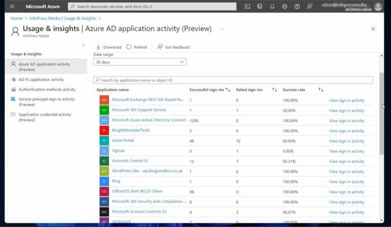This screenshot has height=227, width=391.
Task: Click the red BingWebmasterTools app icon
Action: coord(104,131)
